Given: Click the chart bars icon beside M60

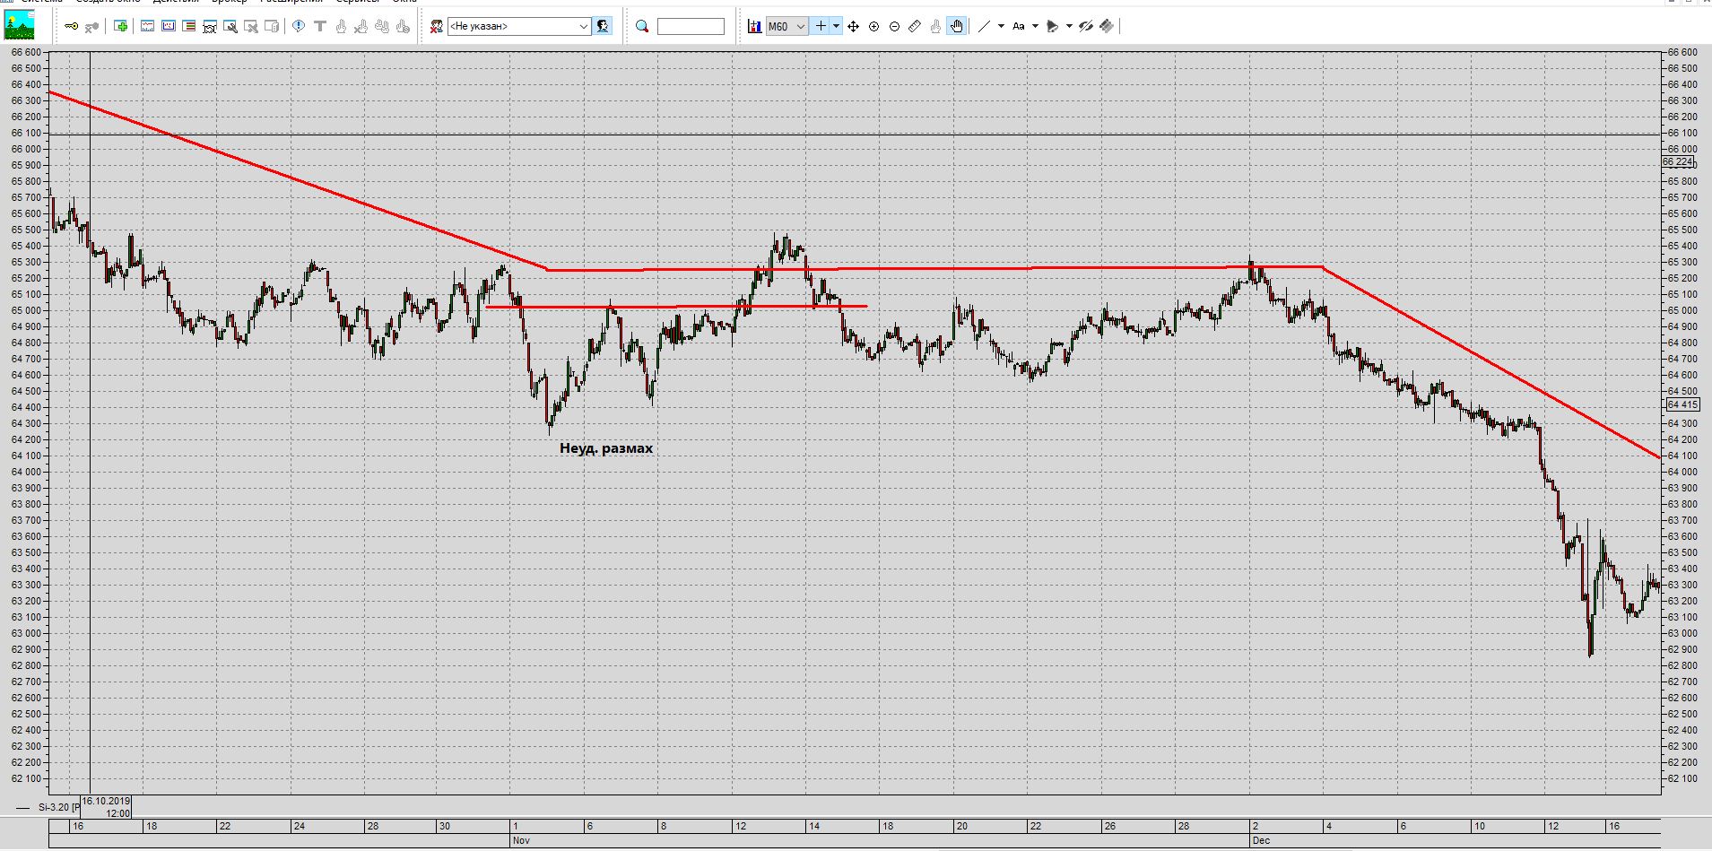Looking at the screenshot, I should pos(755,27).
